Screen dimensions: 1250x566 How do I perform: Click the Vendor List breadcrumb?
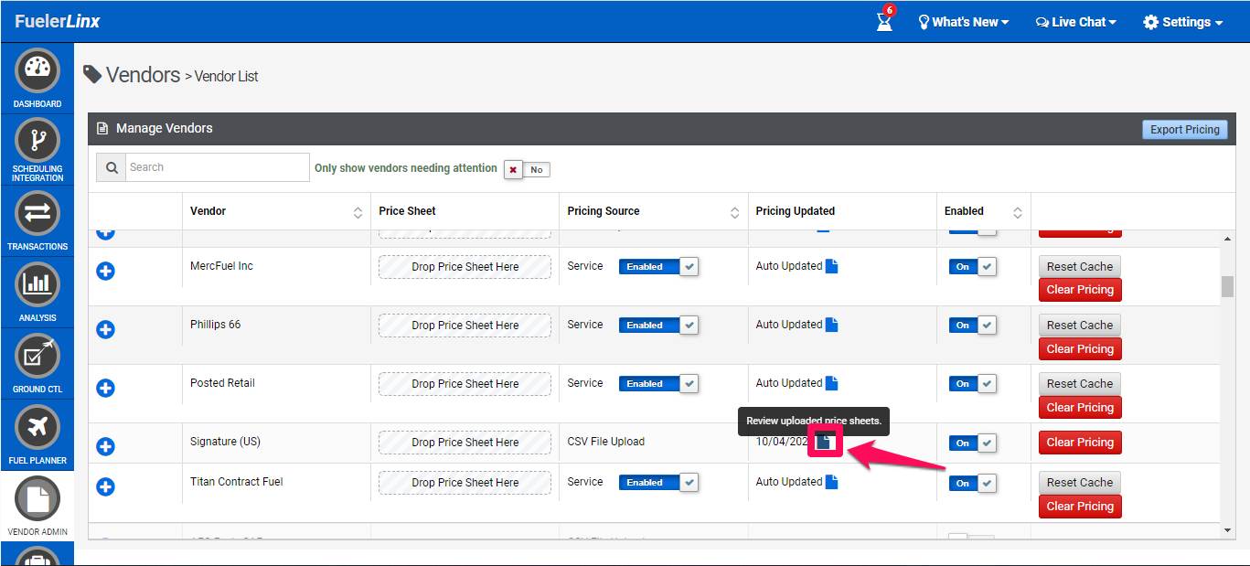[x=227, y=77]
